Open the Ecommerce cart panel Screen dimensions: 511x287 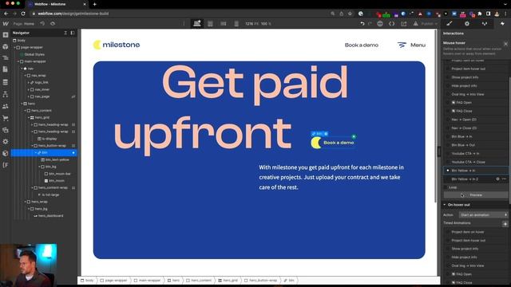(x=6, y=118)
